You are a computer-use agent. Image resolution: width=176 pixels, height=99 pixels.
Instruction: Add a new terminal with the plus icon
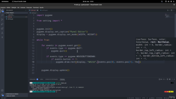point(164,79)
